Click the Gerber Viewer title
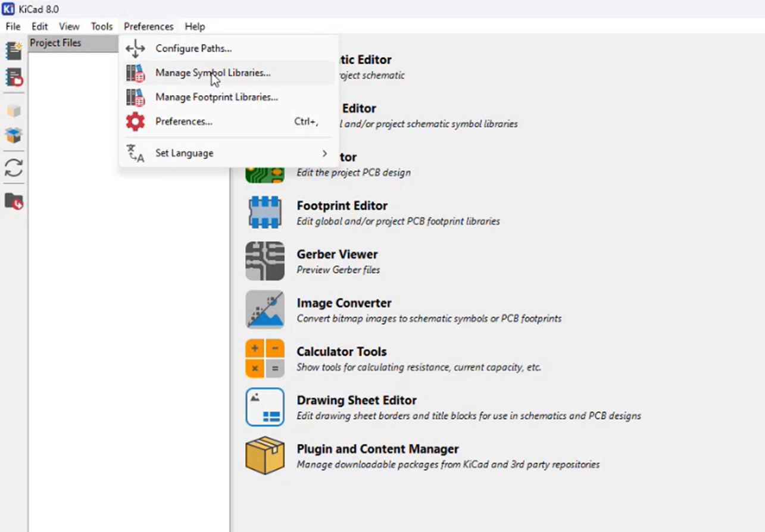The image size is (765, 532). pyautogui.click(x=337, y=254)
